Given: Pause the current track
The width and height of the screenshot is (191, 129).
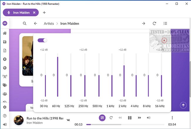Looking at the screenshot, I should tap(130, 118).
